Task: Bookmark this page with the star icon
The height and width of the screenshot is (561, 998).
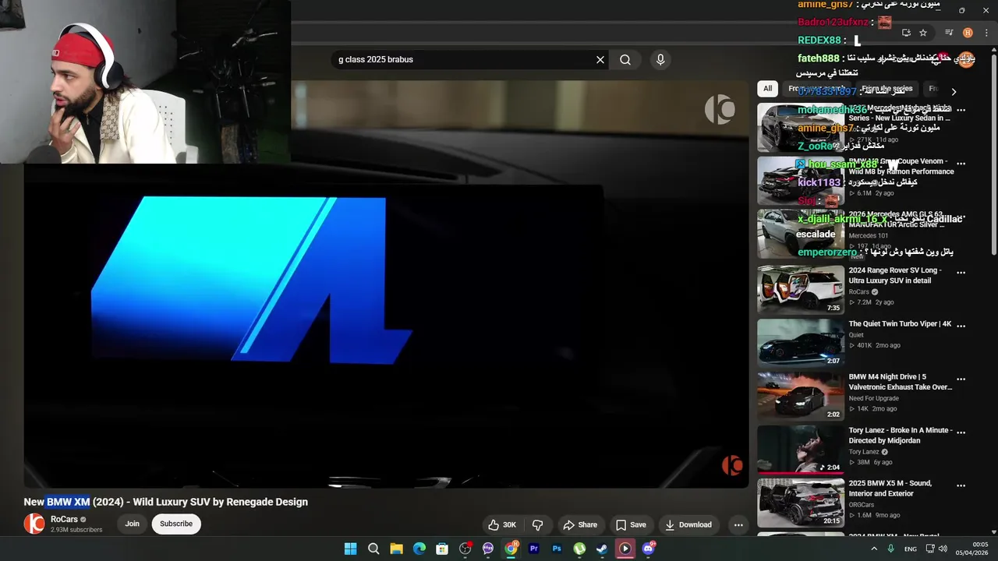Action: (x=923, y=33)
